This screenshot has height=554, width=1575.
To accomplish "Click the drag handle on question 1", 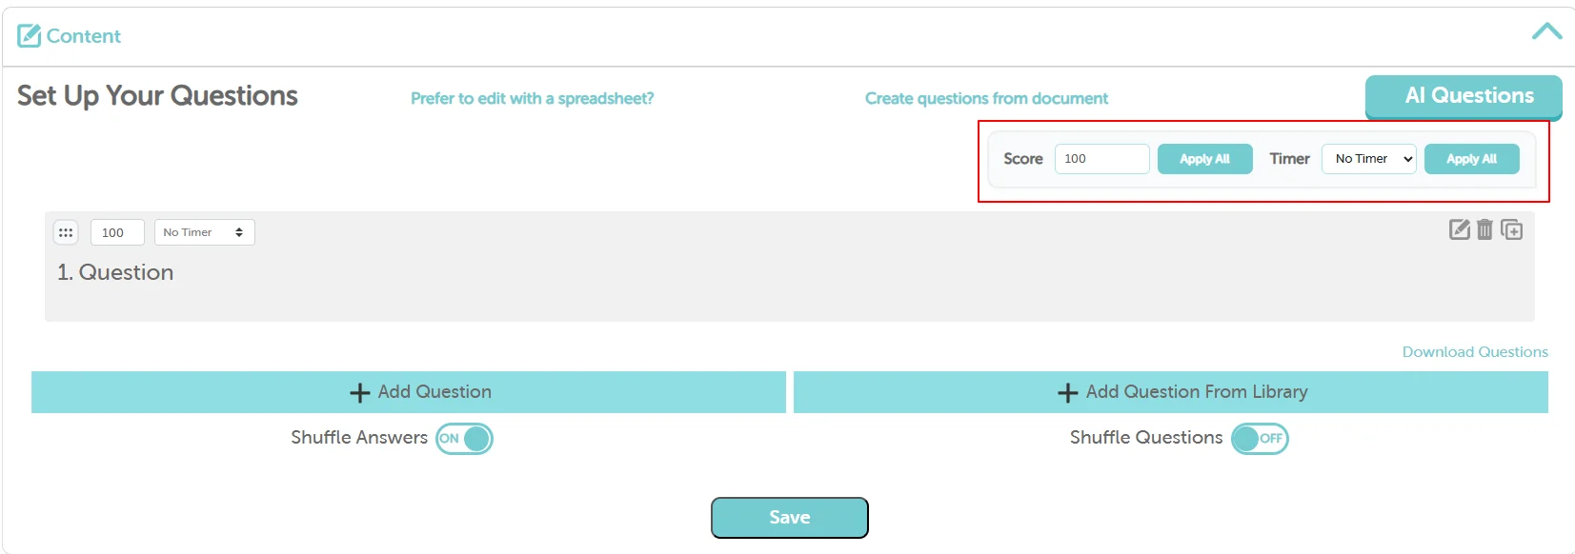I will pyautogui.click(x=65, y=231).
